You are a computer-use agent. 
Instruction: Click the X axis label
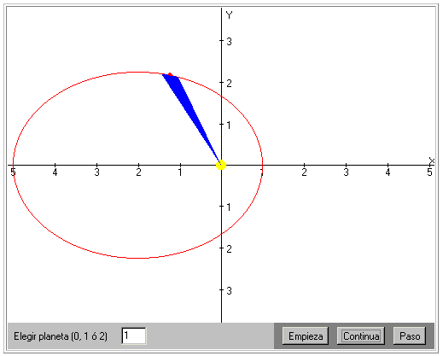tap(432, 161)
